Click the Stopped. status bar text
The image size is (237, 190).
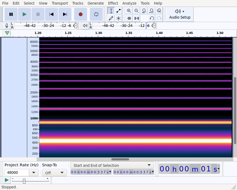tap(9, 187)
